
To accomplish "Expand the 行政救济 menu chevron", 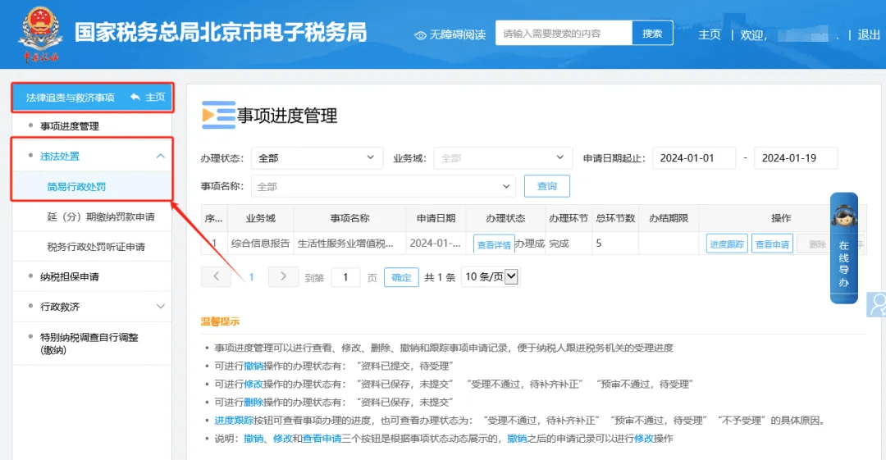I will pos(161,307).
